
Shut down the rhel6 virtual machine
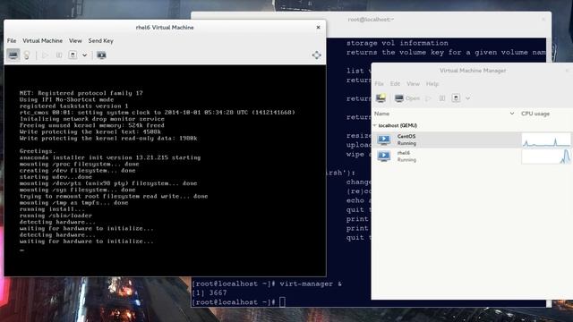(x=73, y=55)
